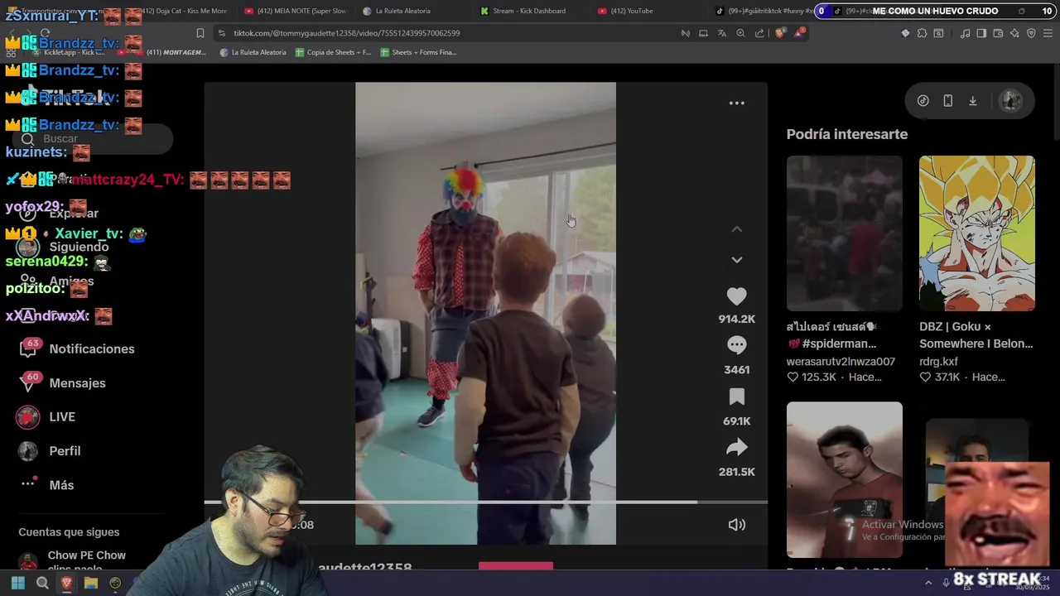Open 'La Ruleta Aleatoria' bookmark in bookmarks bar

coord(253,52)
